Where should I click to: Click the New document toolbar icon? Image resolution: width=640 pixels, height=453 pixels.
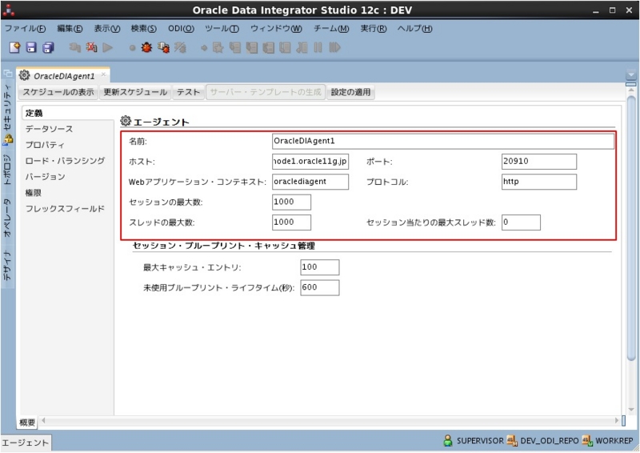pyautogui.click(x=14, y=47)
